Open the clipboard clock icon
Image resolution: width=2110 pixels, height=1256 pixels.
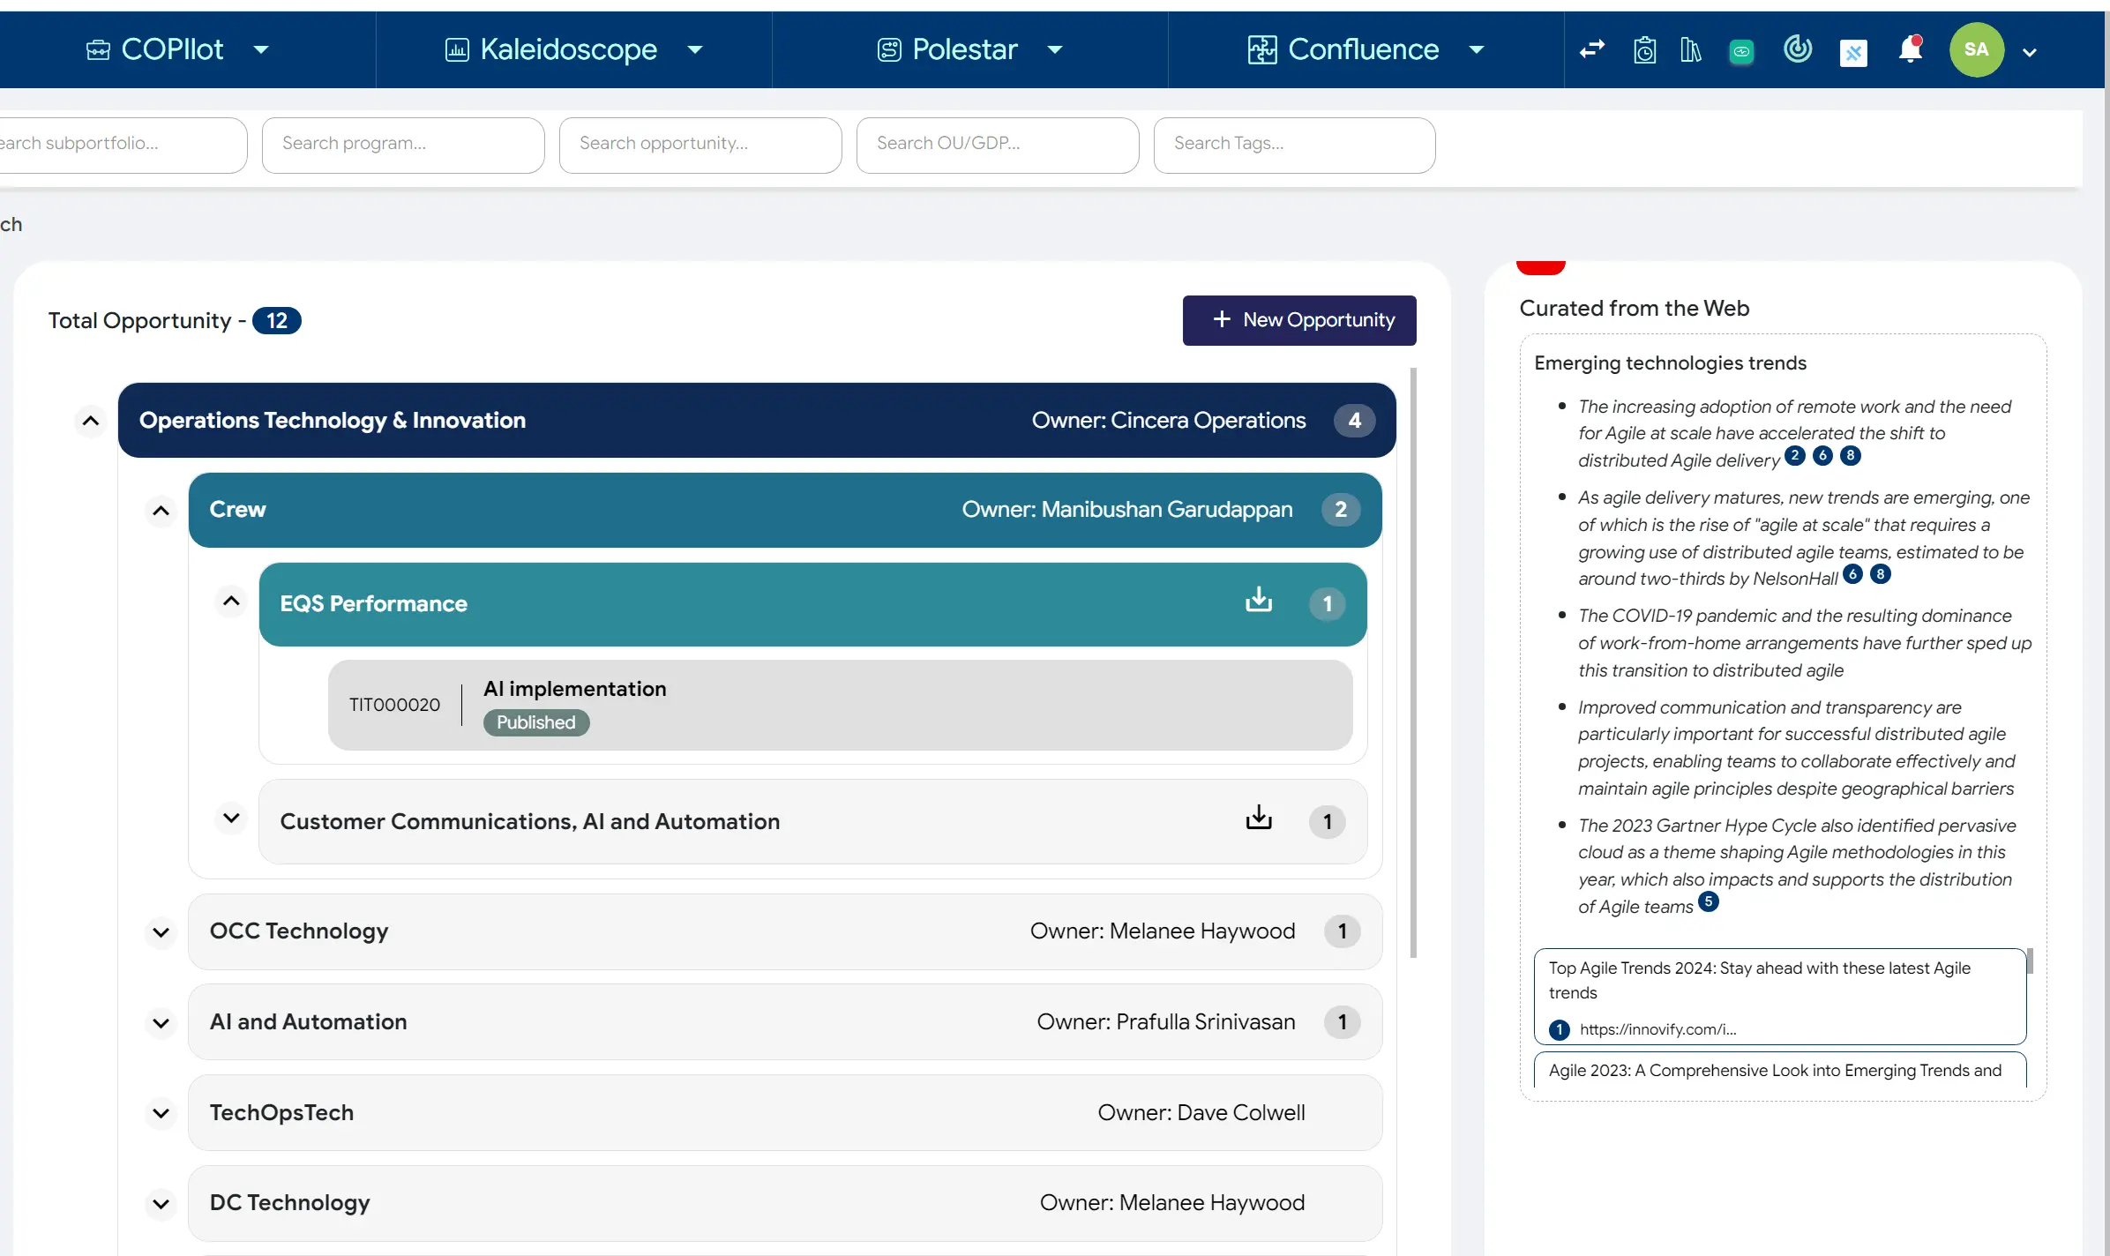tap(1644, 50)
